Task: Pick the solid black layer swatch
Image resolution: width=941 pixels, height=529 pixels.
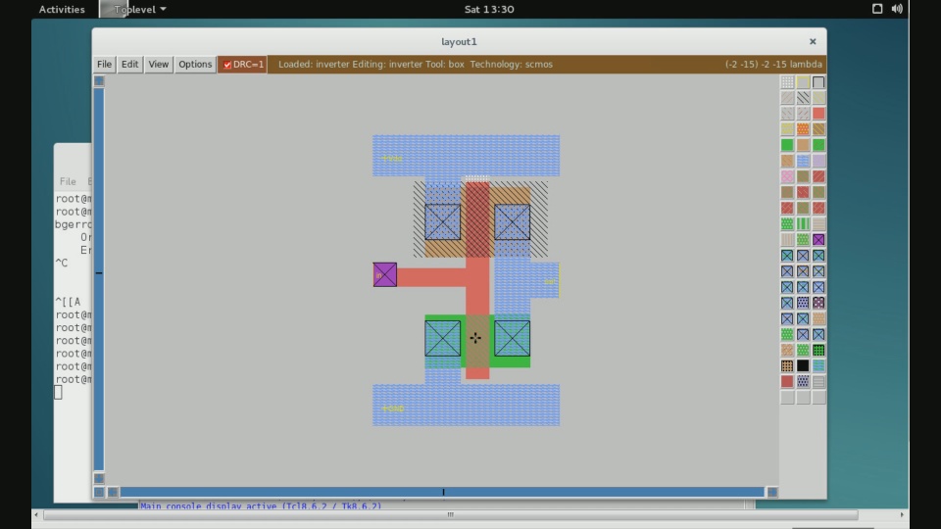Action: click(x=803, y=365)
